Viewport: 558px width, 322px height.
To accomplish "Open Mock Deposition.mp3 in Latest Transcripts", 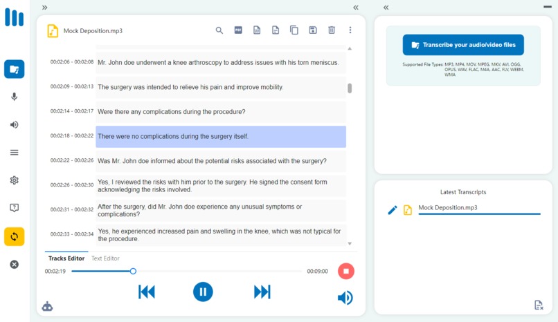I will (479, 208).
